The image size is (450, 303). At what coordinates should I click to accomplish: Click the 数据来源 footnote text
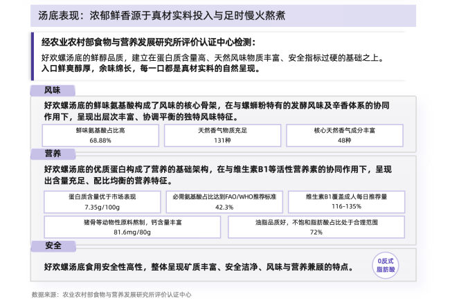click(111, 295)
